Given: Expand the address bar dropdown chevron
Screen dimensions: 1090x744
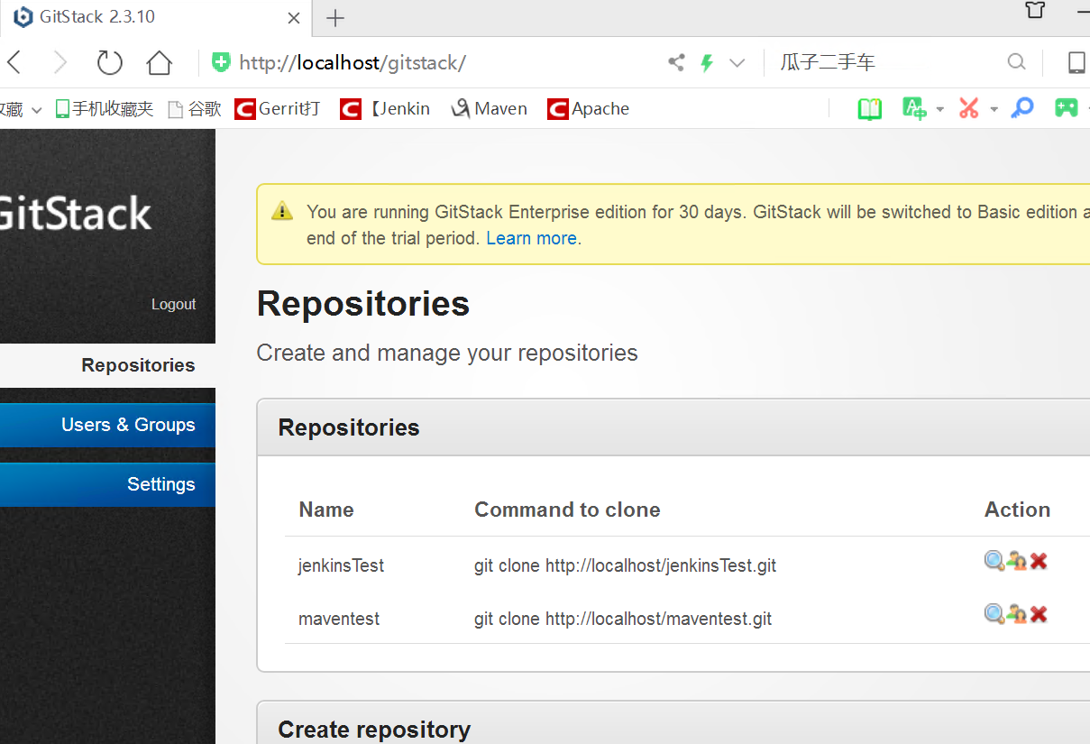Looking at the screenshot, I should pos(737,63).
